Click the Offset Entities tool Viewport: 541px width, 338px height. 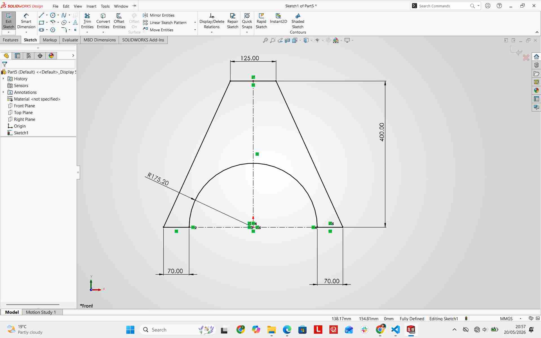pyautogui.click(x=119, y=21)
